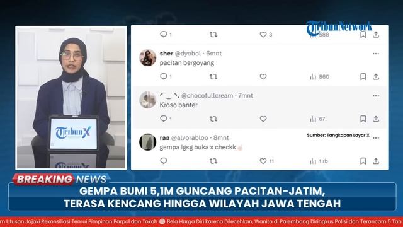Screen dimensions: 403x227
Task: Open the @dyobol handle link
Action: (188, 54)
